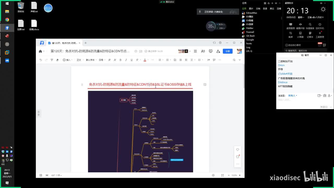Select the format painter tool

coord(52,60)
